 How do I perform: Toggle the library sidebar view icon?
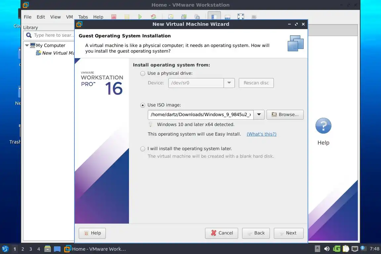214,17
